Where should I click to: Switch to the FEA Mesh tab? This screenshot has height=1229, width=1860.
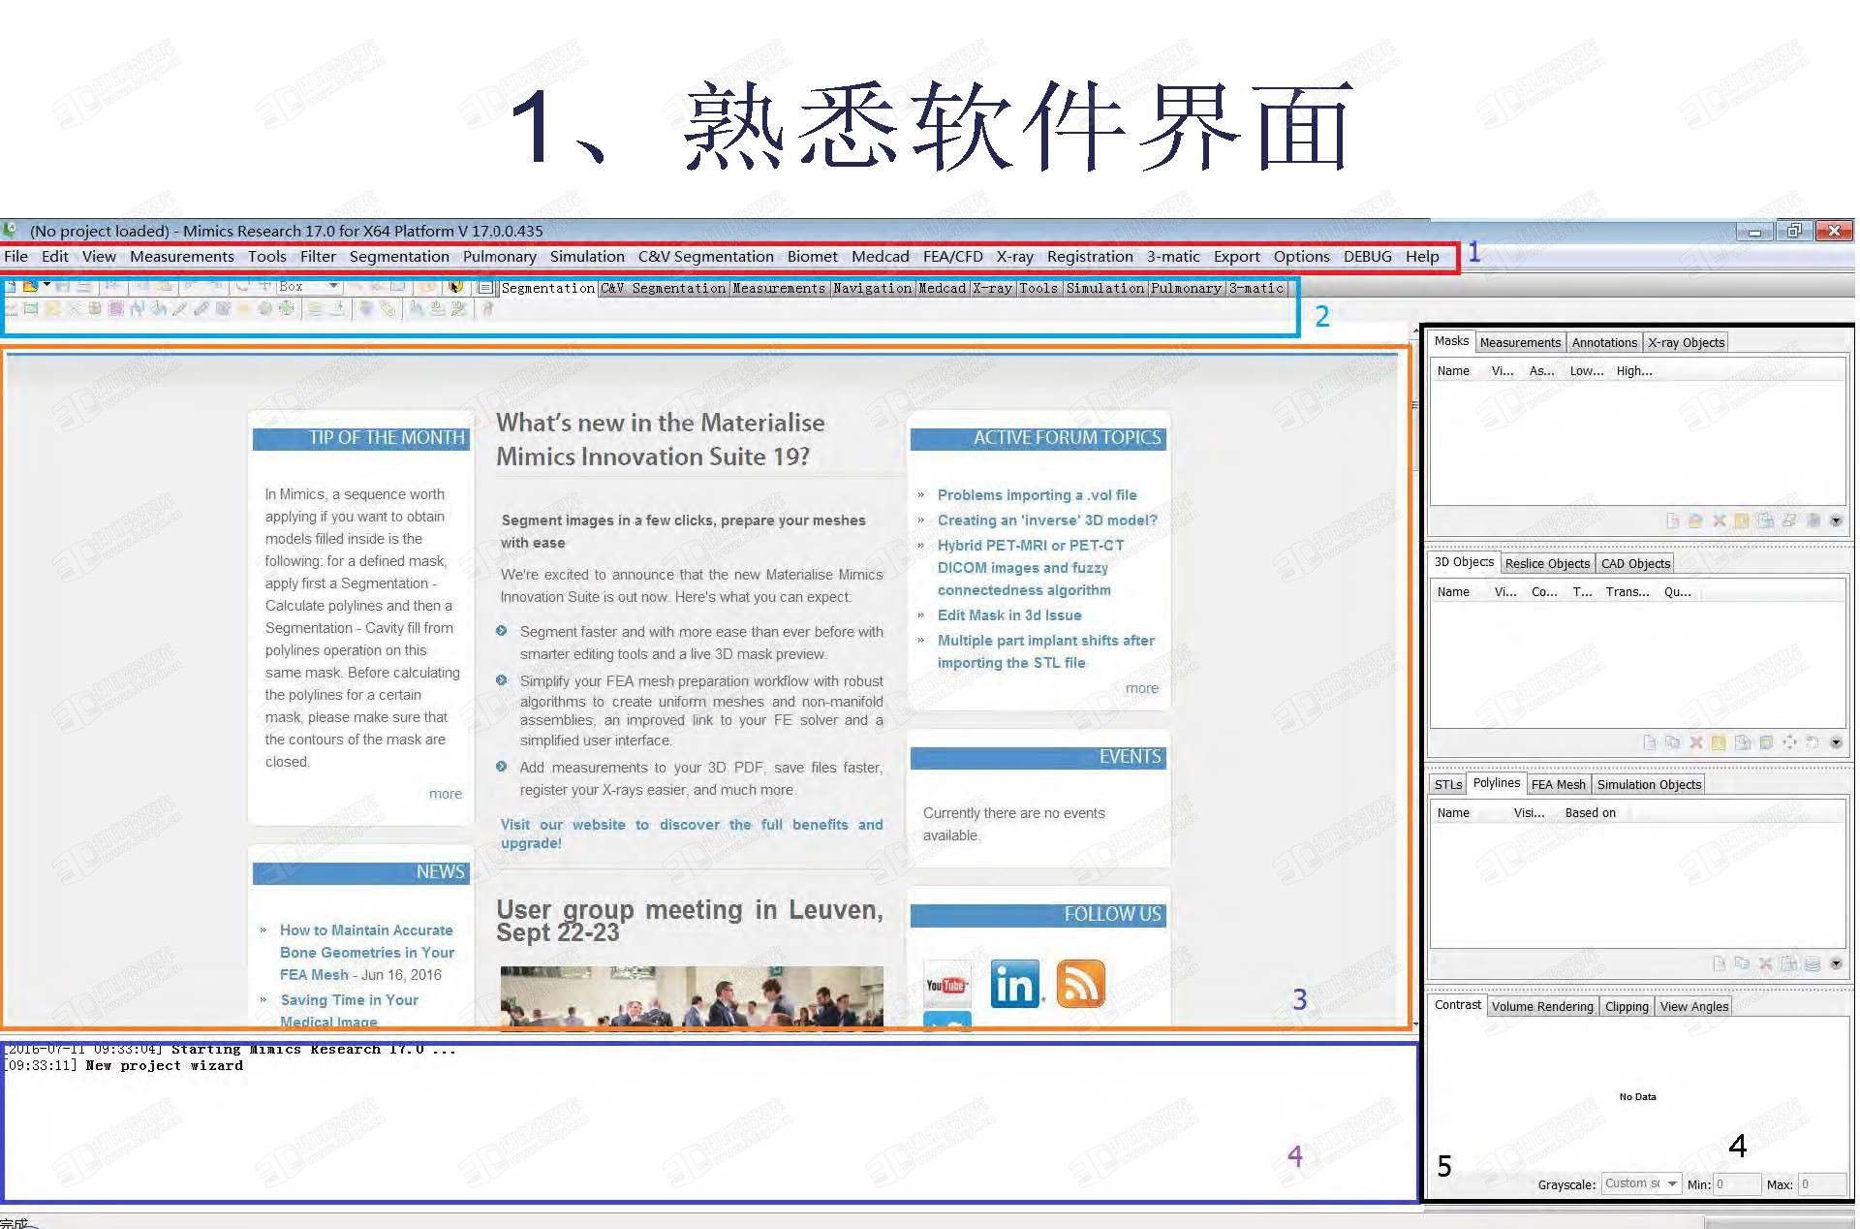(x=1558, y=784)
